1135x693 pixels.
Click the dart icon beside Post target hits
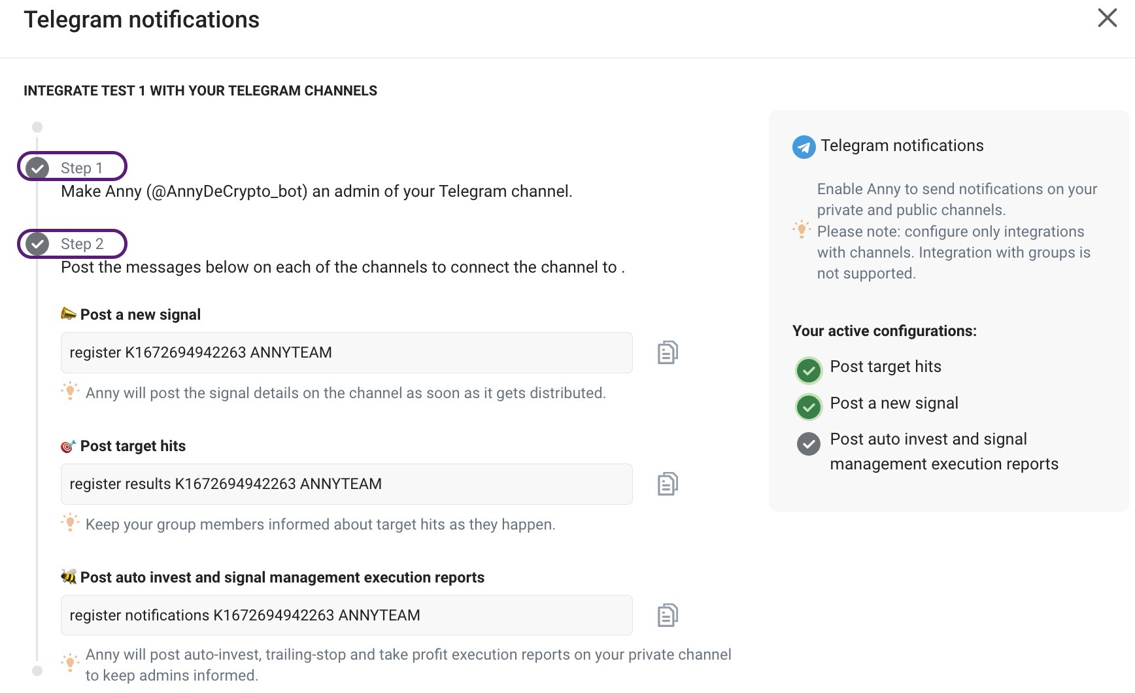[67, 446]
